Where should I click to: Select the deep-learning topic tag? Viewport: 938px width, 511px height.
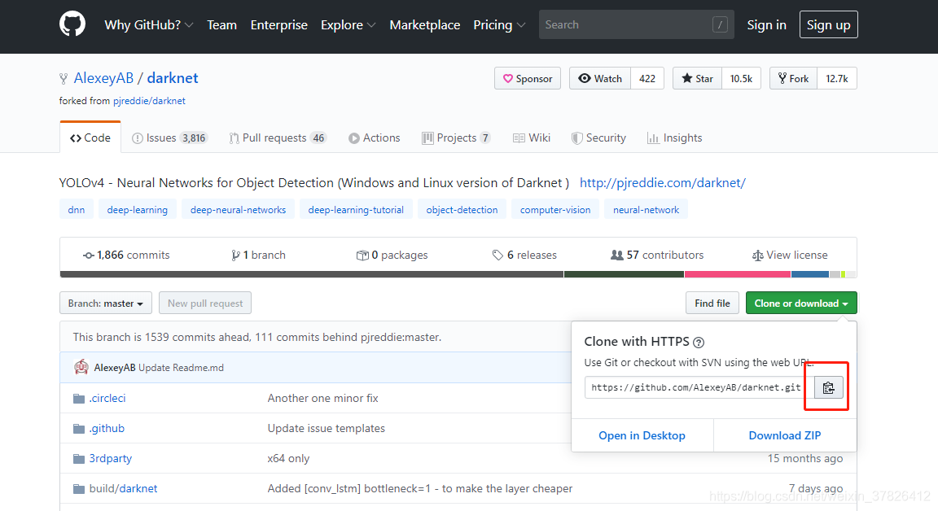(x=138, y=210)
